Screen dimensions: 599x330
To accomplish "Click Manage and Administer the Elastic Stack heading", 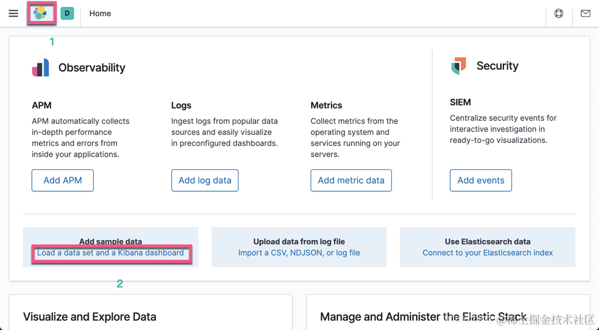I will point(423,317).
